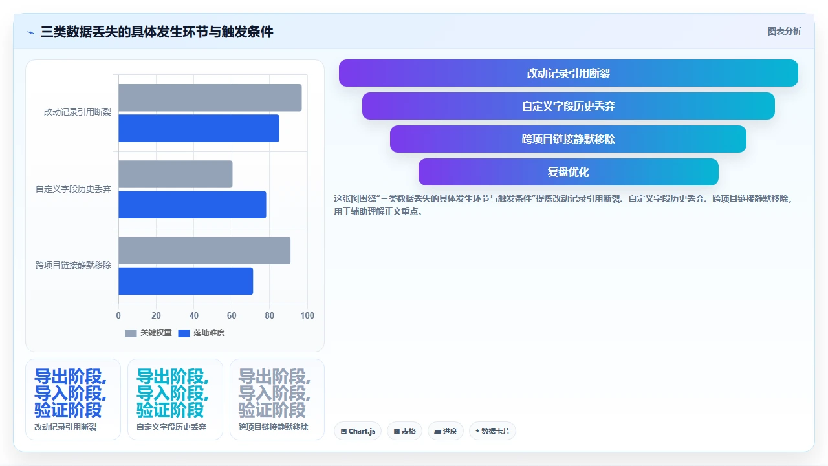Click the icon in 表格 tag
Viewport: 828px width, 466px height.
click(397, 431)
